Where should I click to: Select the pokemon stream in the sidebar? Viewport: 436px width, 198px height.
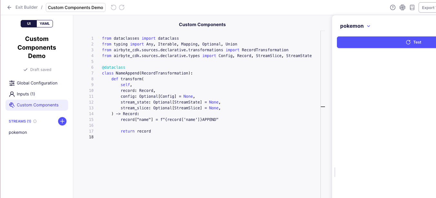[x=18, y=132]
